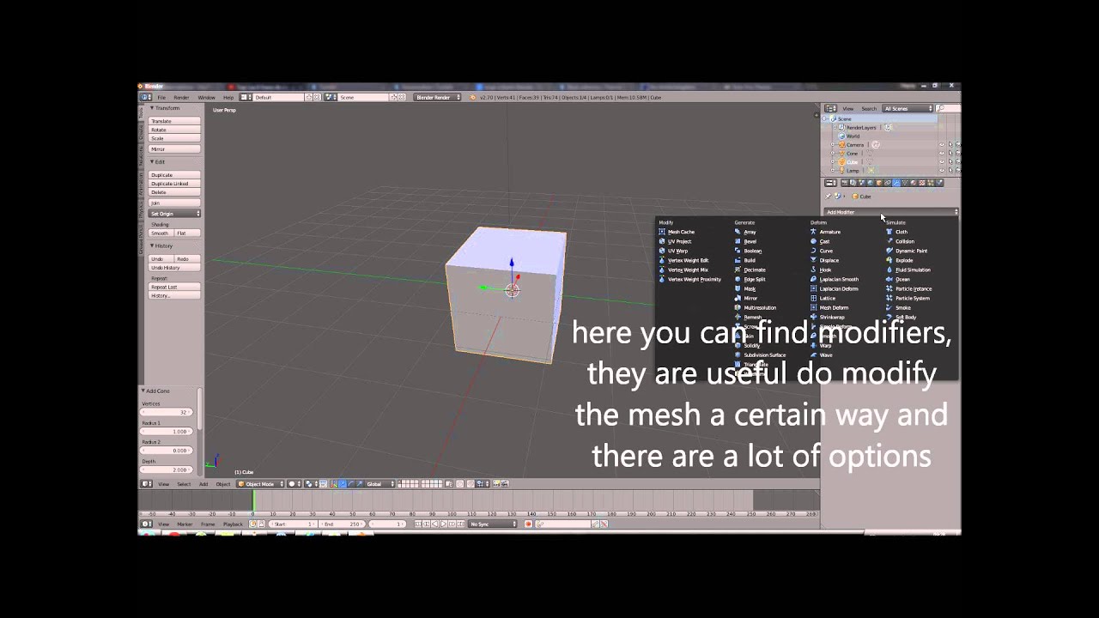Image resolution: width=1099 pixels, height=618 pixels.
Task: Open the Add Modifier dropdown
Action: tap(891, 212)
